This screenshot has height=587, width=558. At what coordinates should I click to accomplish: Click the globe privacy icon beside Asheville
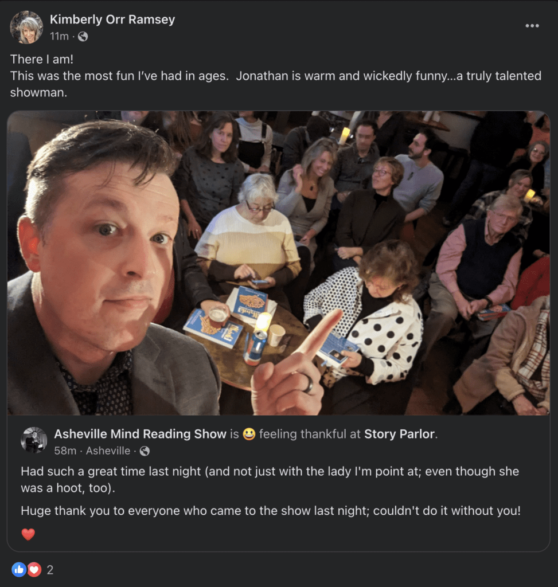(145, 451)
